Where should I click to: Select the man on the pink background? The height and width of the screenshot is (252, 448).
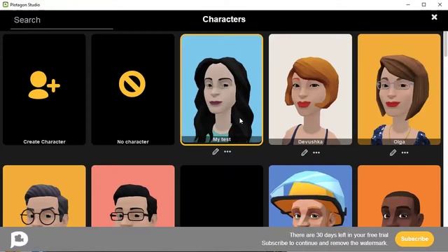(x=133, y=196)
